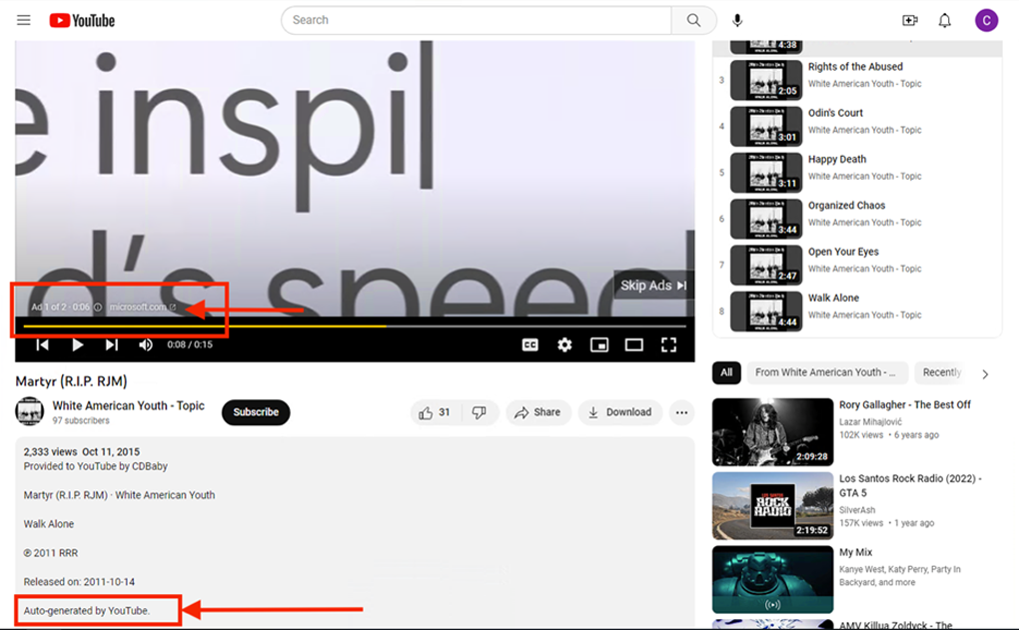Mute the video volume speaker icon
Screen dimensions: 1019x630
tap(146, 344)
